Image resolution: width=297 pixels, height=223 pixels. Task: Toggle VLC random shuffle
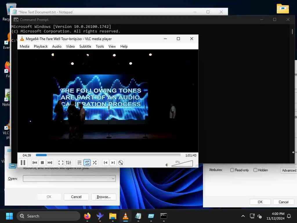[x=95, y=163]
